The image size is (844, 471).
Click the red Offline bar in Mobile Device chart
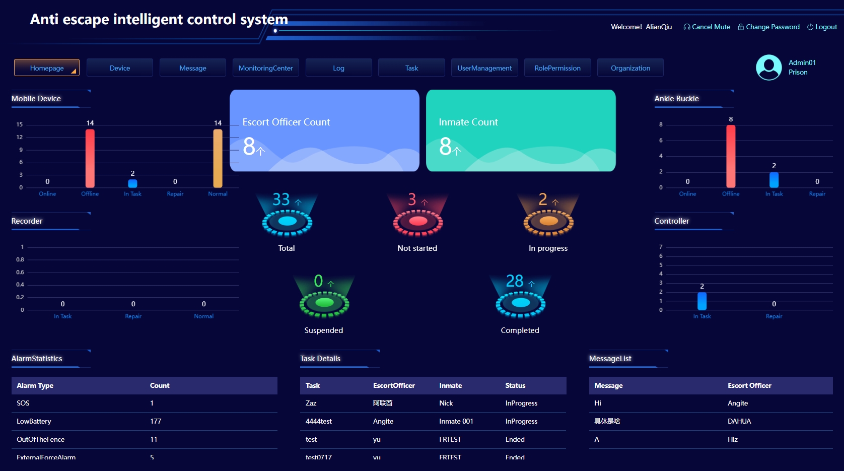pyautogui.click(x=90, y=158)
